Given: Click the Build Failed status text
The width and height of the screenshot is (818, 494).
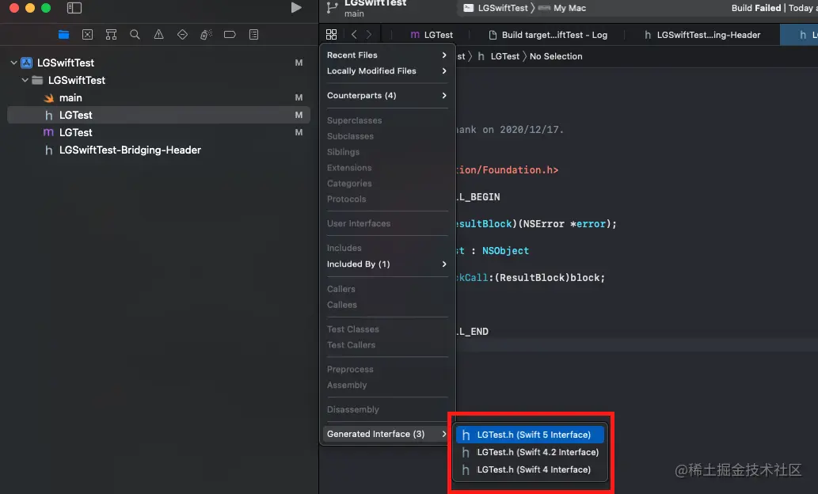Looking at the screenshot, I should (756, 8).
